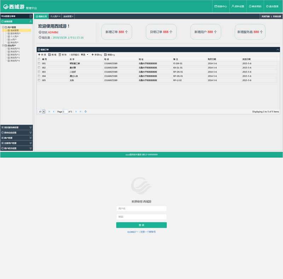Screen dimensions: 283x279
Task: Click the 修改密码 lock icon
Action: point(250,6)
